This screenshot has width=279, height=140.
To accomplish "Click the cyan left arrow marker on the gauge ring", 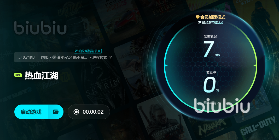I will pos(166,65).
